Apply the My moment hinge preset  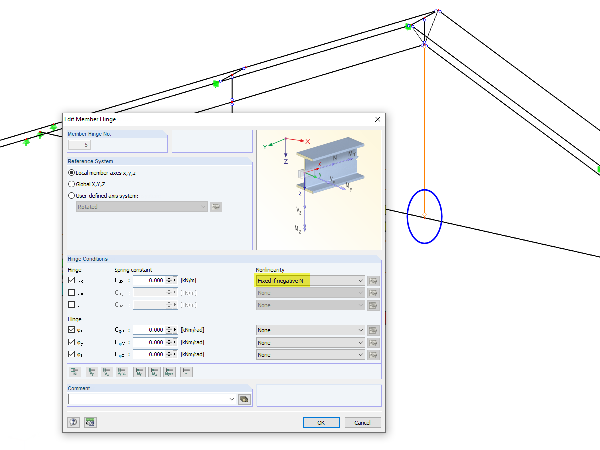coord(140,372)
